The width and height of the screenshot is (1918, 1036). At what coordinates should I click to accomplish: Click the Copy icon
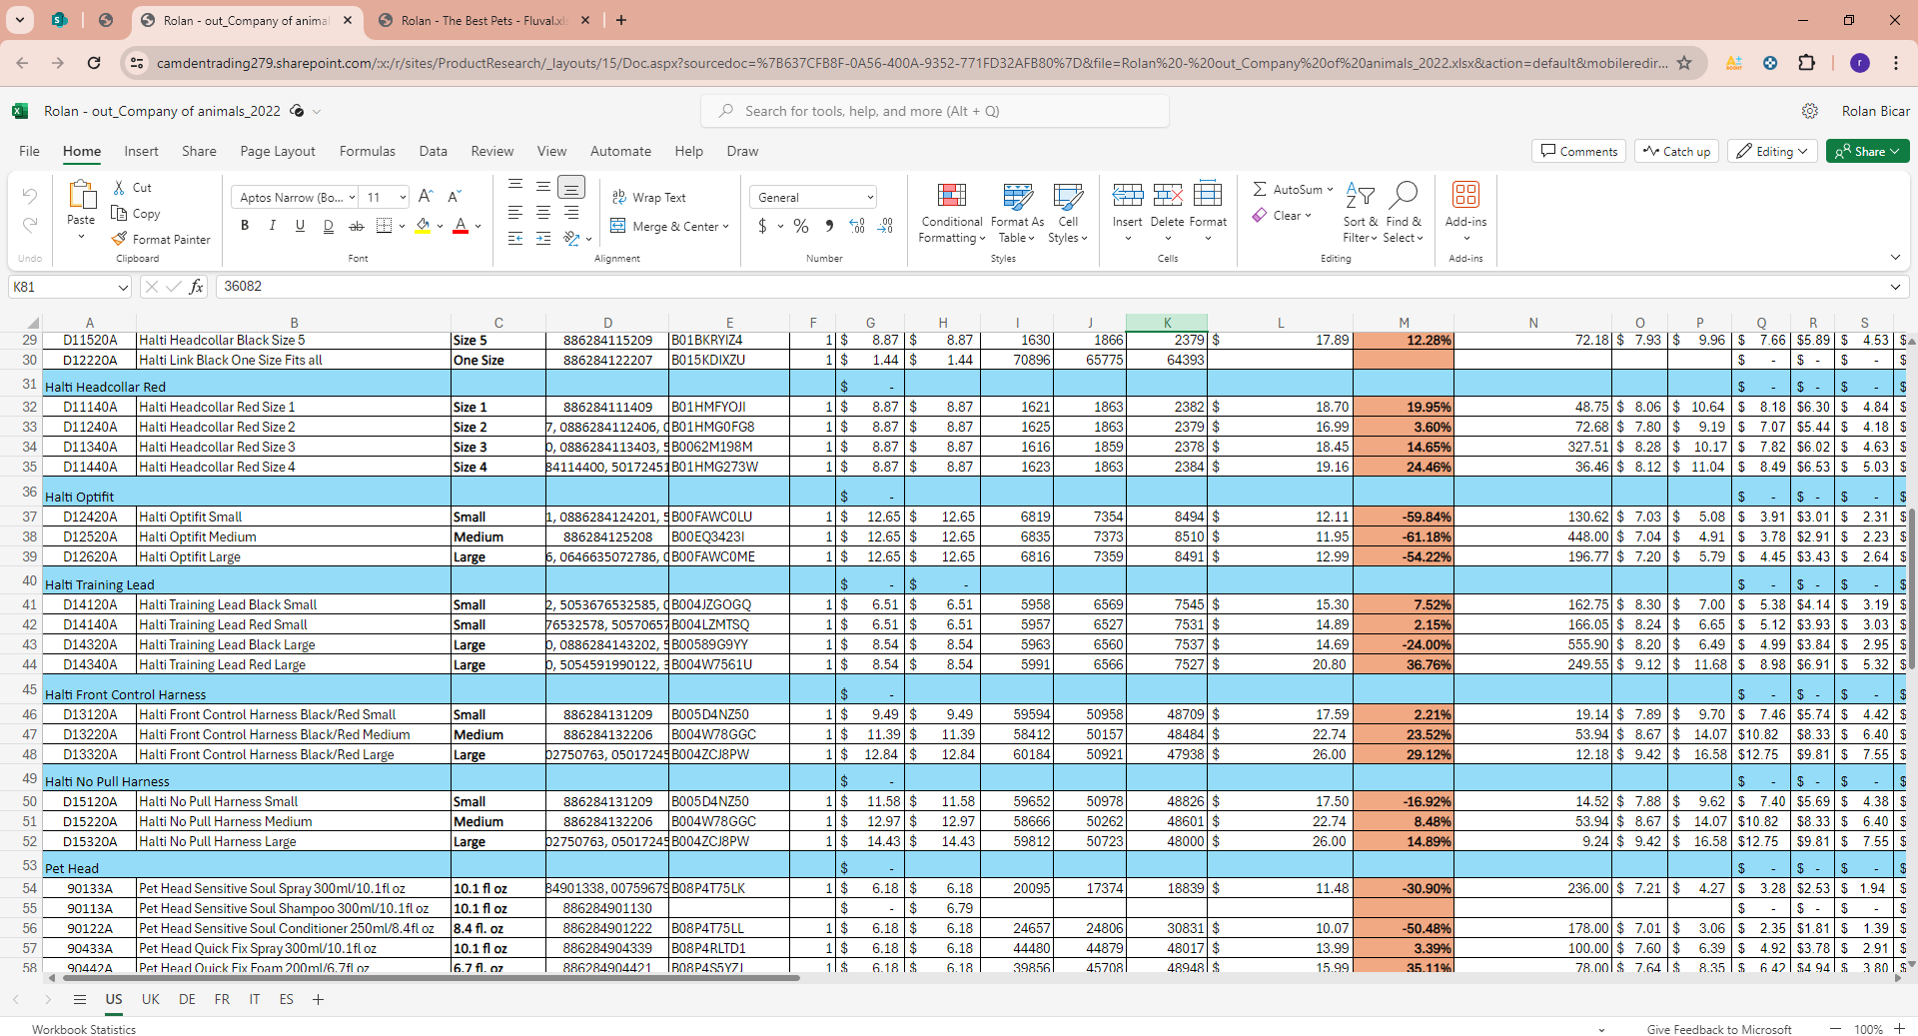pyautogui.click(x=119, y=214)
